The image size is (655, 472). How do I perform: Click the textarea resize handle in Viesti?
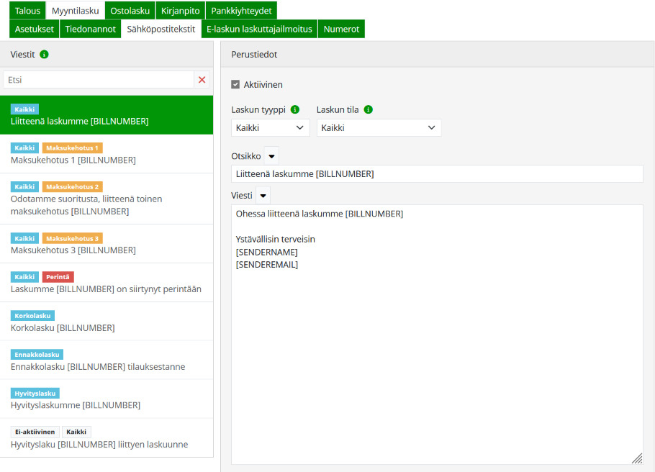tap(636, 458)
